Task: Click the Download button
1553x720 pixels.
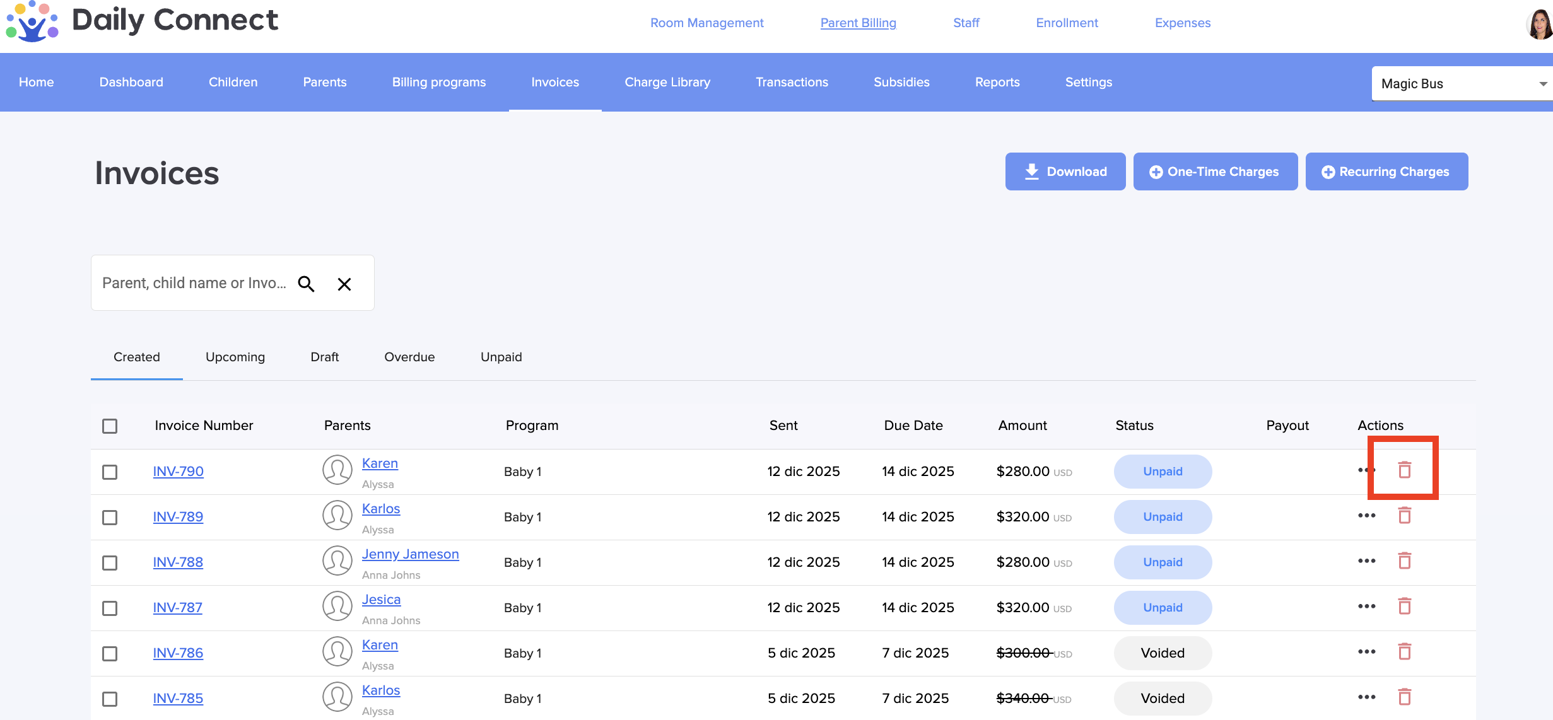Action: click(1065, 171)
